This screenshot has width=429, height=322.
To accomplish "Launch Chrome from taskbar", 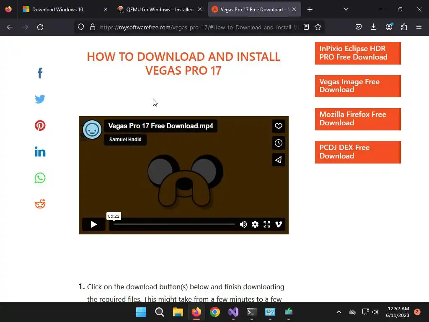I will pos(215,312).
